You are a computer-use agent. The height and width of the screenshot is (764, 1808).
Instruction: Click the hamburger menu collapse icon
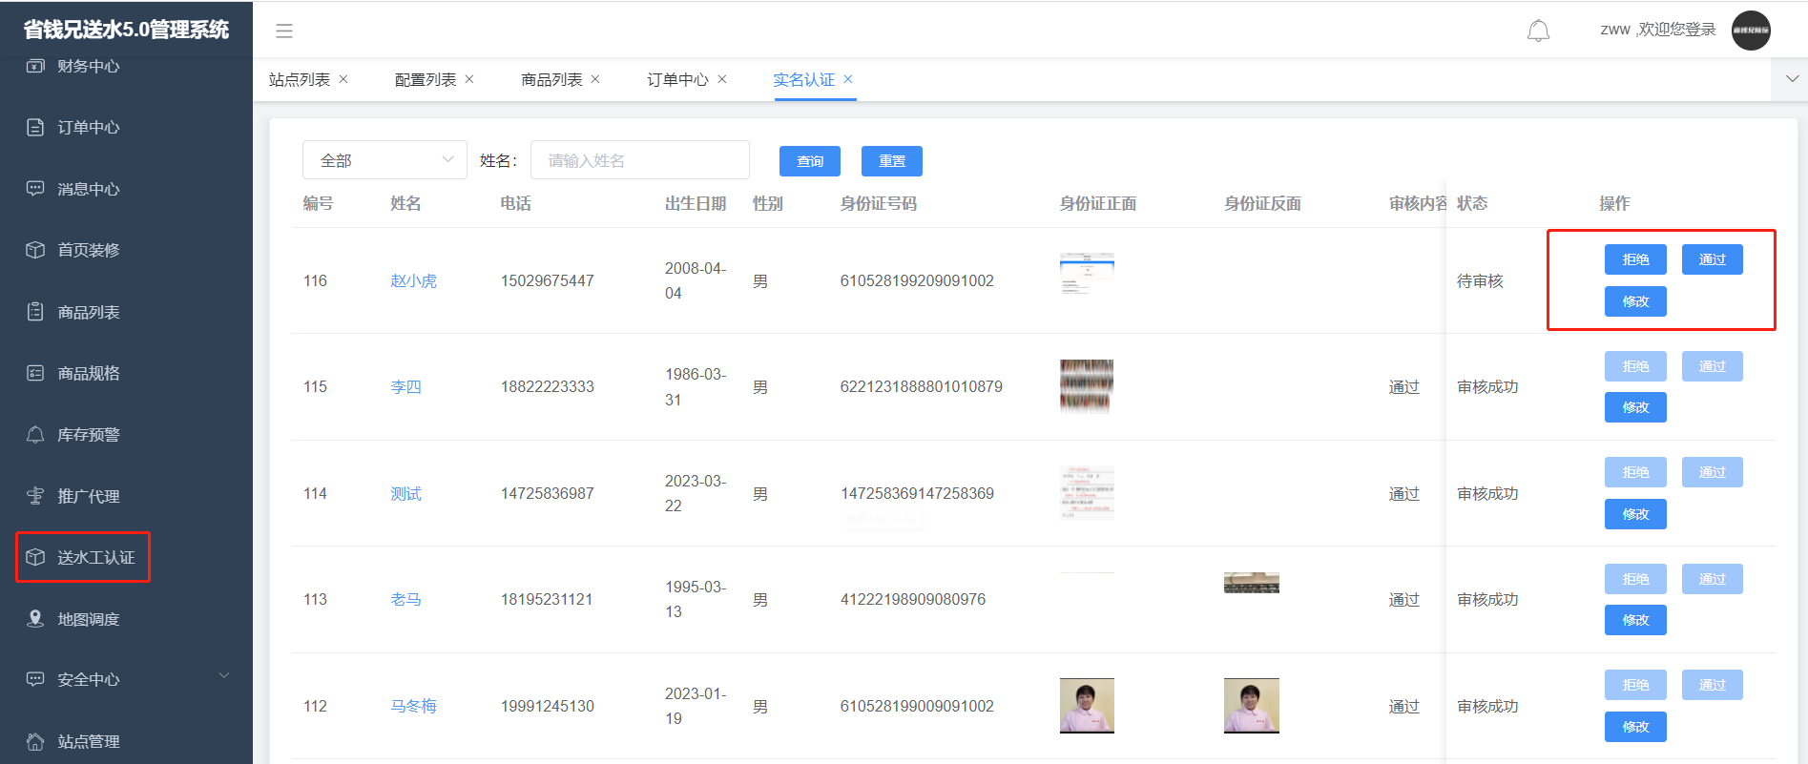284,31
